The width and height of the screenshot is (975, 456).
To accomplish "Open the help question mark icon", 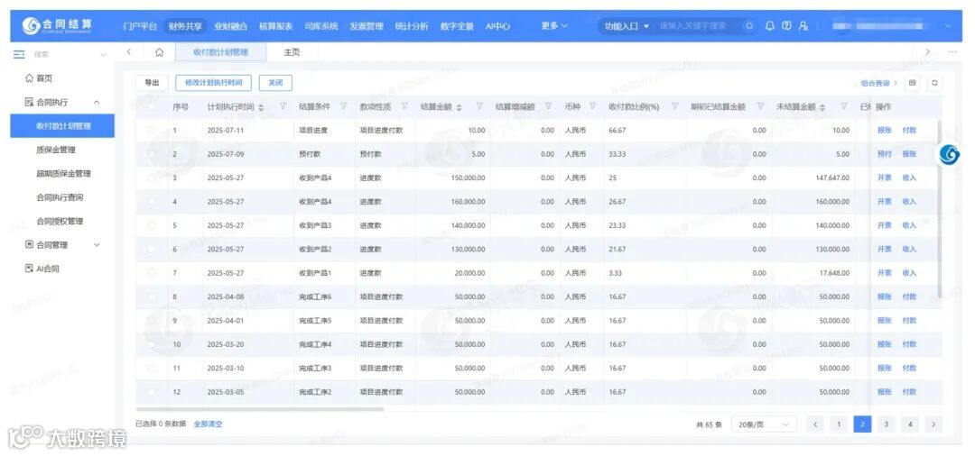I will tap(786, 26).
